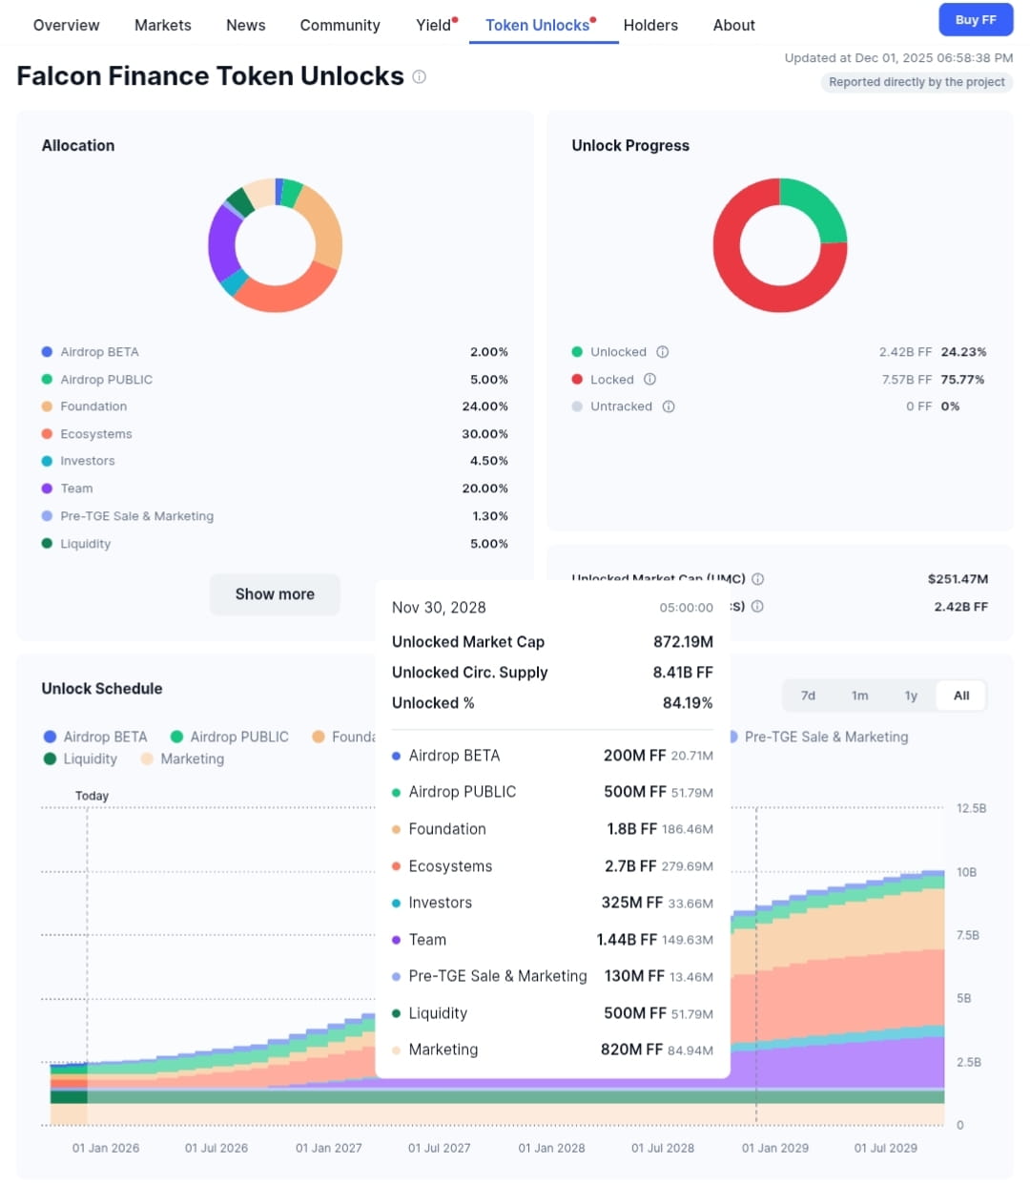Click the Buy FF button
The width and height of the screenshot is (1030, 1185).
pyautogui.click(x=976, y=19)
